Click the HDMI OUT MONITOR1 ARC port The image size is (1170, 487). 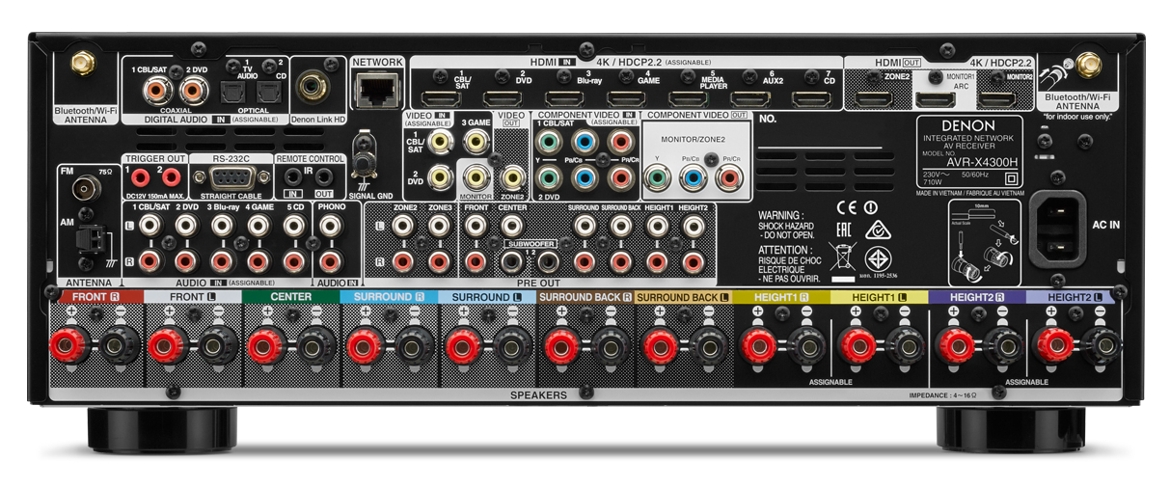click(x=935, y=97)
